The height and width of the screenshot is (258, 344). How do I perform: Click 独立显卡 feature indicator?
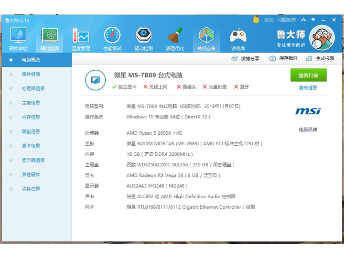click(124, 87)
